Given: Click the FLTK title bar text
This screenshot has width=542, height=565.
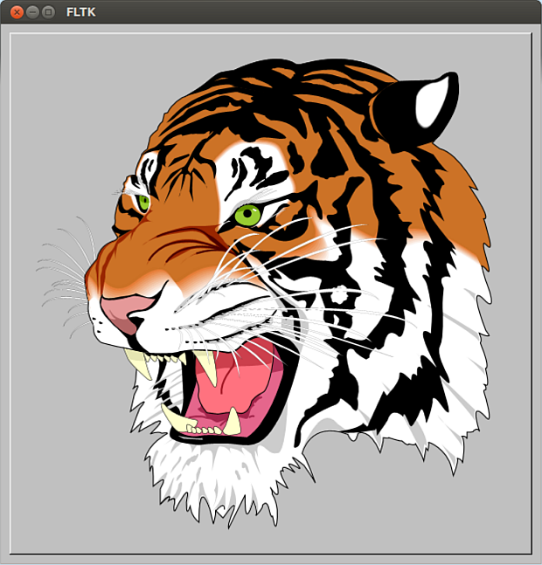Looking at the screenshot, I should click(81, 12).
